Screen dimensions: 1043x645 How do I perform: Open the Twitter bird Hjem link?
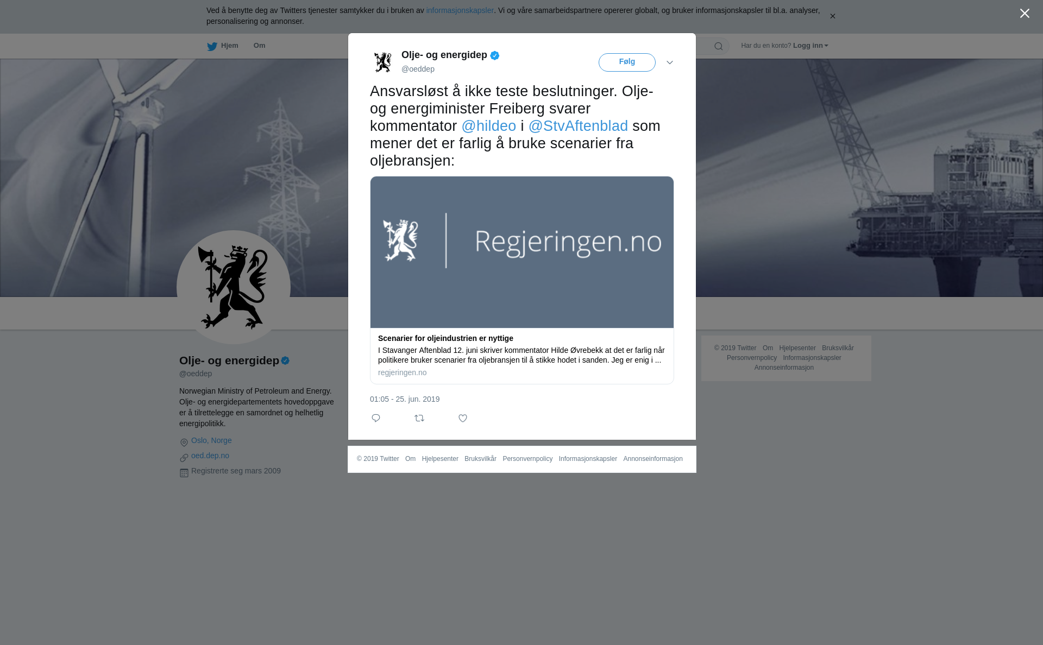[x=223, y=46]
